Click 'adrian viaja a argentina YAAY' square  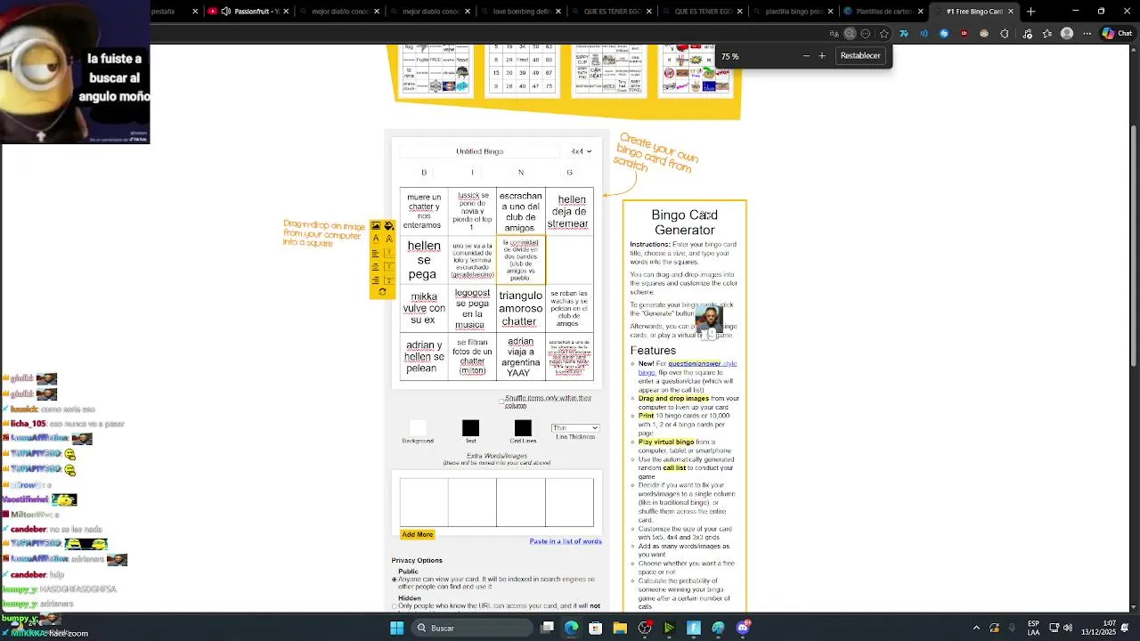tap(520, 356)
